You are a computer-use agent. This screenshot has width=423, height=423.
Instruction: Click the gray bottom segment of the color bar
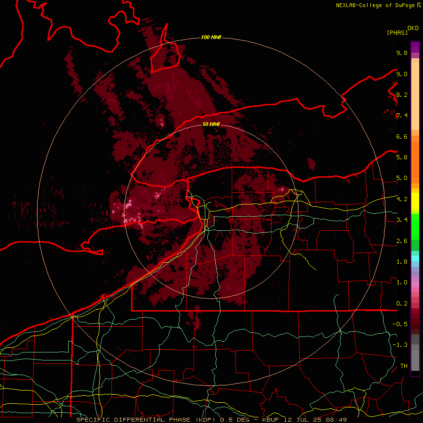pyautogui.click(x=415, y=359)
